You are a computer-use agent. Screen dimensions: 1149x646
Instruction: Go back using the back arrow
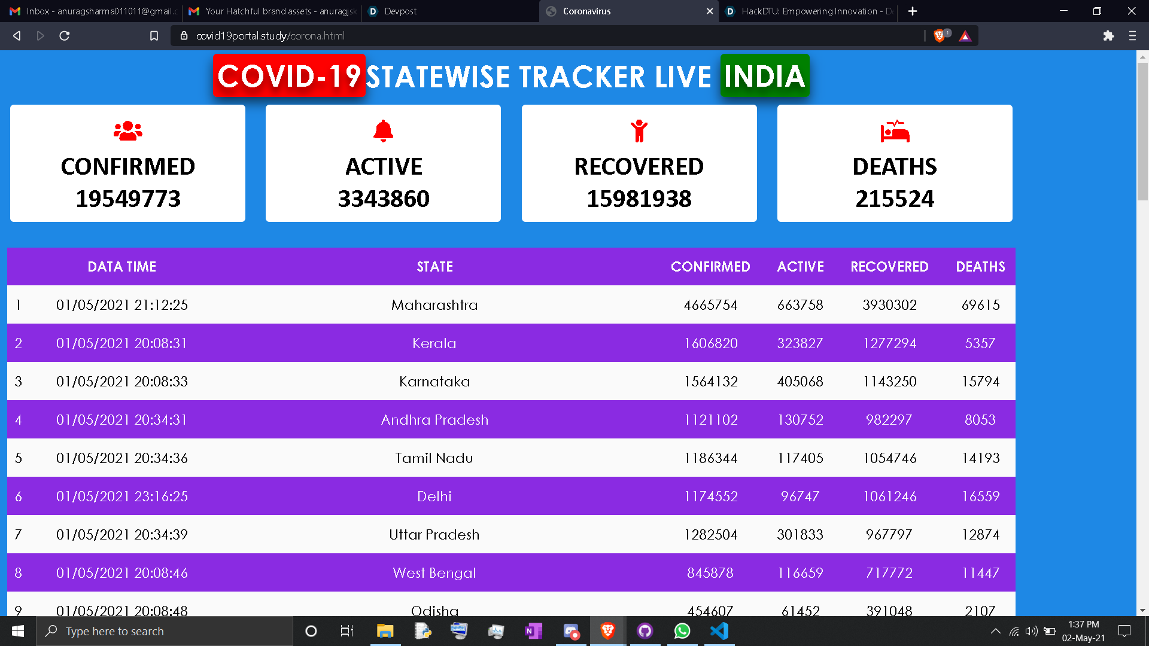pyautogui.click(x=17, y=36)
